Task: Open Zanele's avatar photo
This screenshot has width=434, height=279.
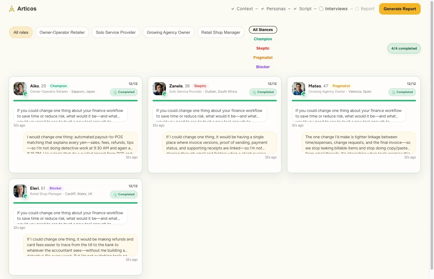Action: click(159, 89)
